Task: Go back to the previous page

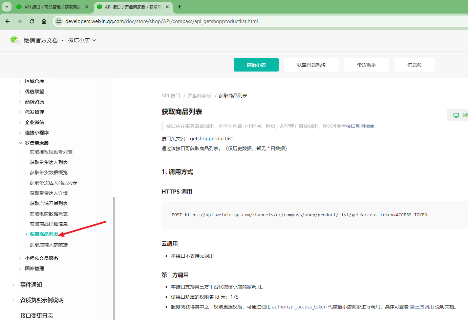Action: [7, 21]
